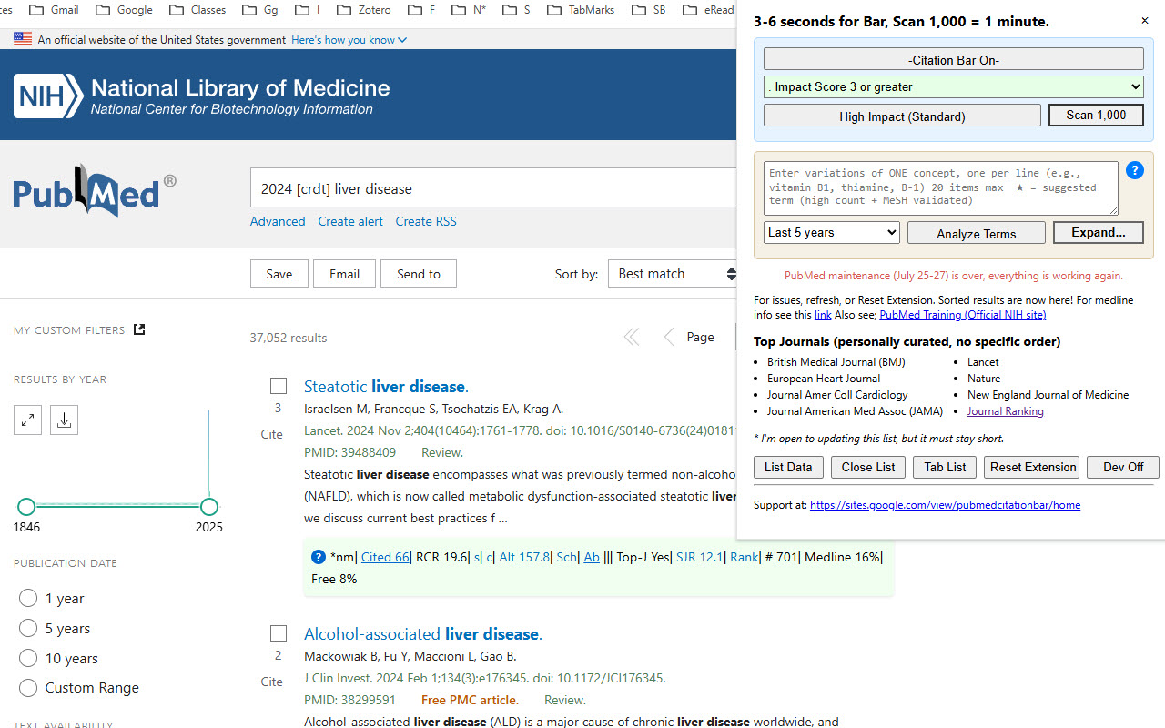Click the US flag icon
The height and width of the screenshot is (728, 1165).
pyautogui.click(x=23, y=39)
